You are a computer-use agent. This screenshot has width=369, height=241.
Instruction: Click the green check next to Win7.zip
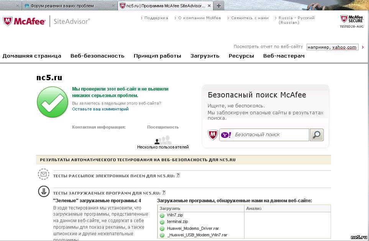click(162, 215)
